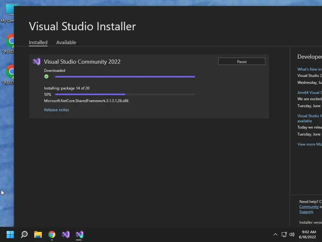The image size is (322, 242).
Task: Click the Downloaded status label
Action: point(55,71)
